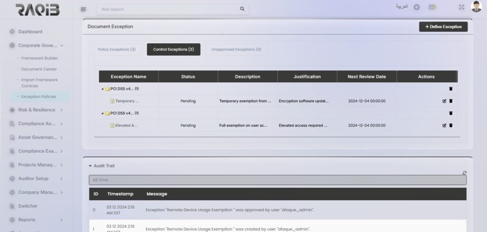
Task: Open Document Center in sidebar
Action: [x=39, y=69]
